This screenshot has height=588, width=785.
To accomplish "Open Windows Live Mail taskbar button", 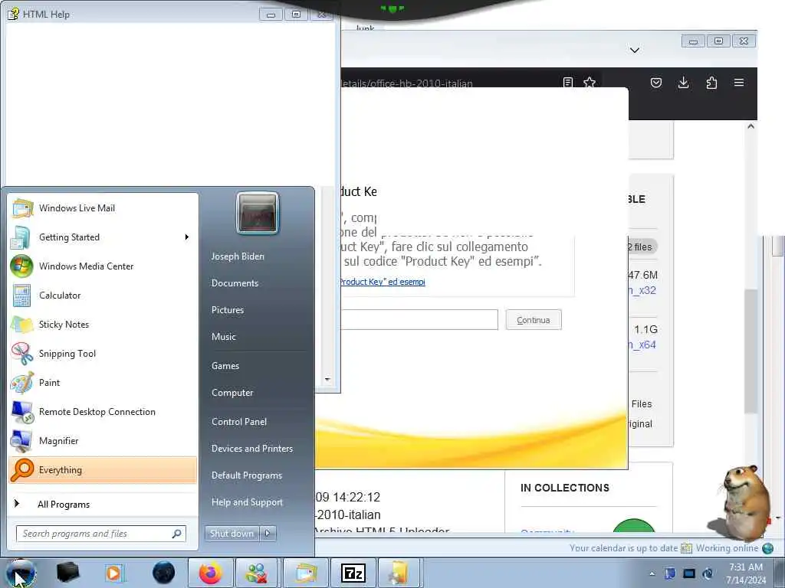I will pos(305,573).
